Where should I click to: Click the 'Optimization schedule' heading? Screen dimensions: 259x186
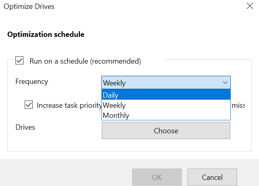coord(46,34)
